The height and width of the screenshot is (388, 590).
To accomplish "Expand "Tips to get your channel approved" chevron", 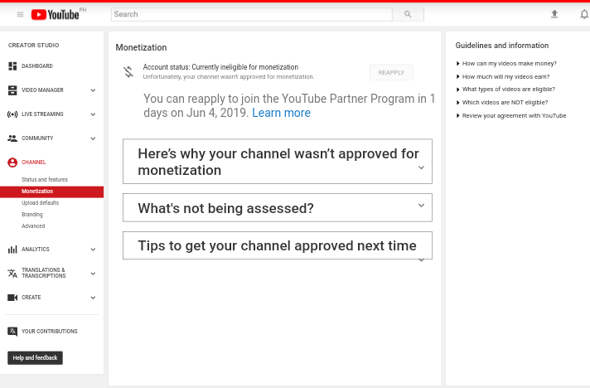I will pyautogui.click(x=422, y=259).
